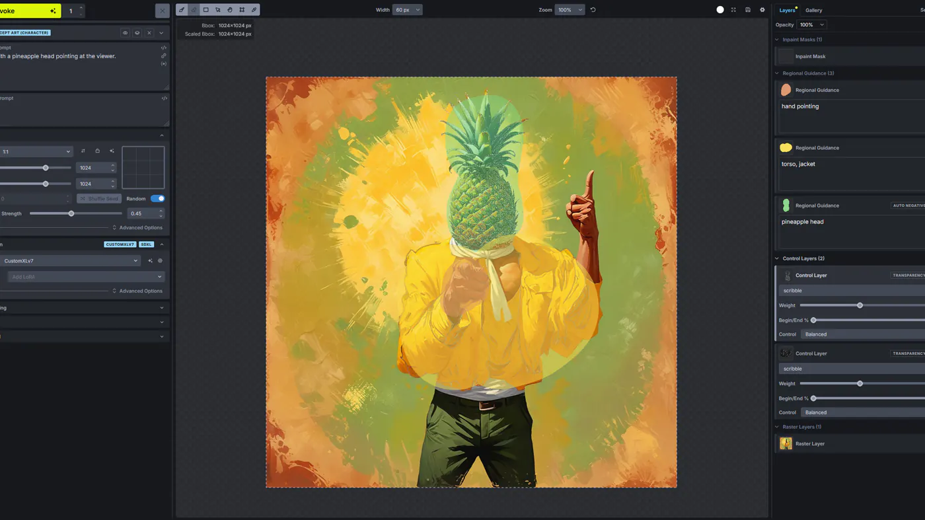Click the link icon in the prompt box
The image size is (925, 520).
(x=164, y=56)
